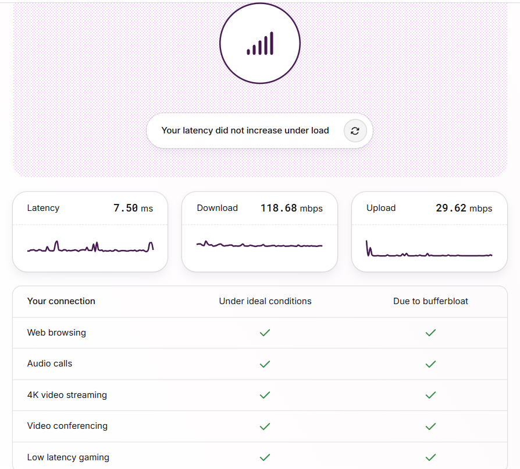Click the 'Due to bufferbloat' column header
The width and height of the screenshot is (520, 469).
pos(430,301)
